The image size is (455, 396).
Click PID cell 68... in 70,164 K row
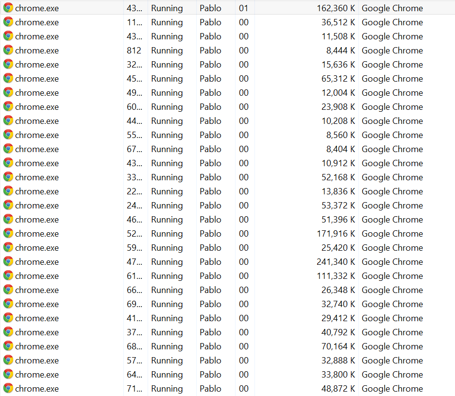pos(135,346)
